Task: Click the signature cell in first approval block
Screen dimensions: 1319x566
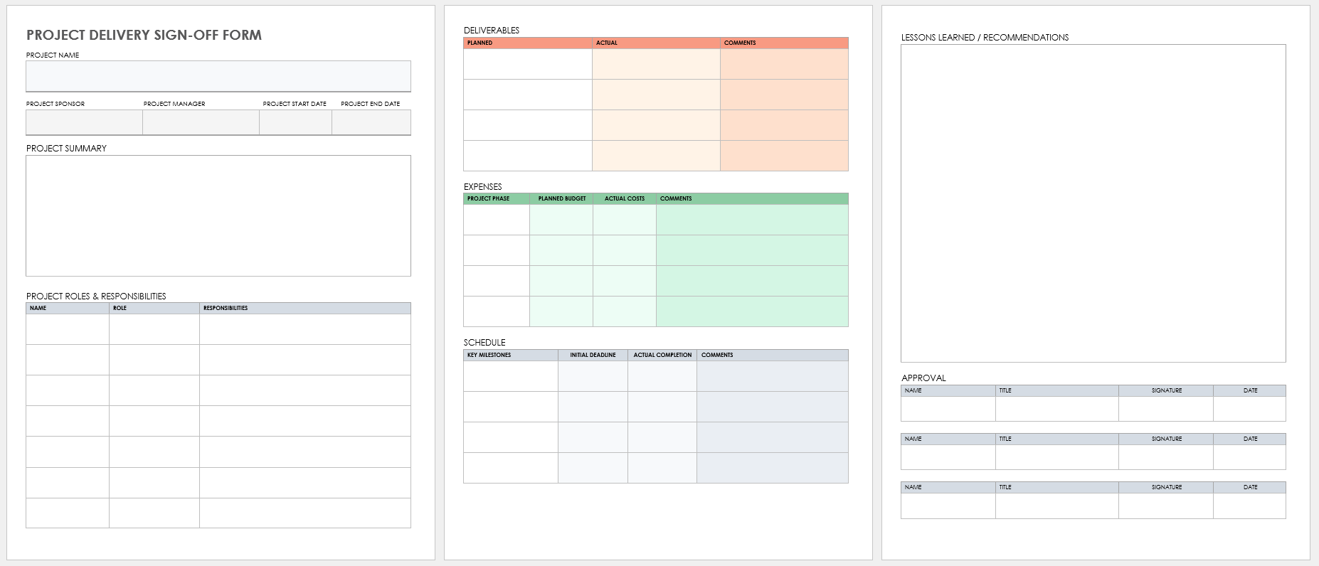Action: click(1166, 409)
